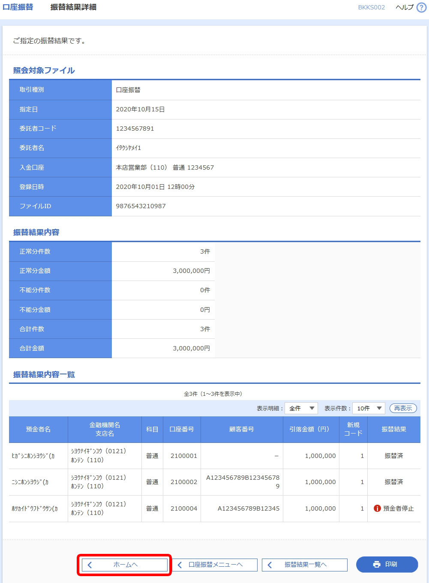Return to 振替結果一覧へ
This screenshot has width=429, height=583.
pos(305,565)
